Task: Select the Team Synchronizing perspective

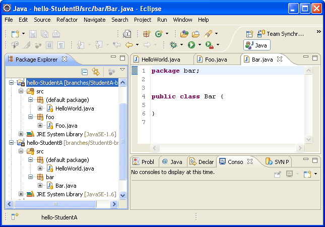Action: (281, 34)
